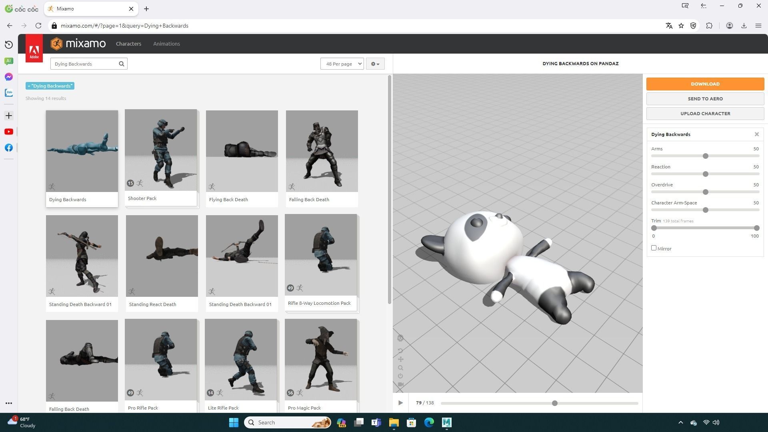The width and height of the screenshot is (768, 432).
Task: Open the AI assistant sidebar icon
Action: click(x=9, y=61)
